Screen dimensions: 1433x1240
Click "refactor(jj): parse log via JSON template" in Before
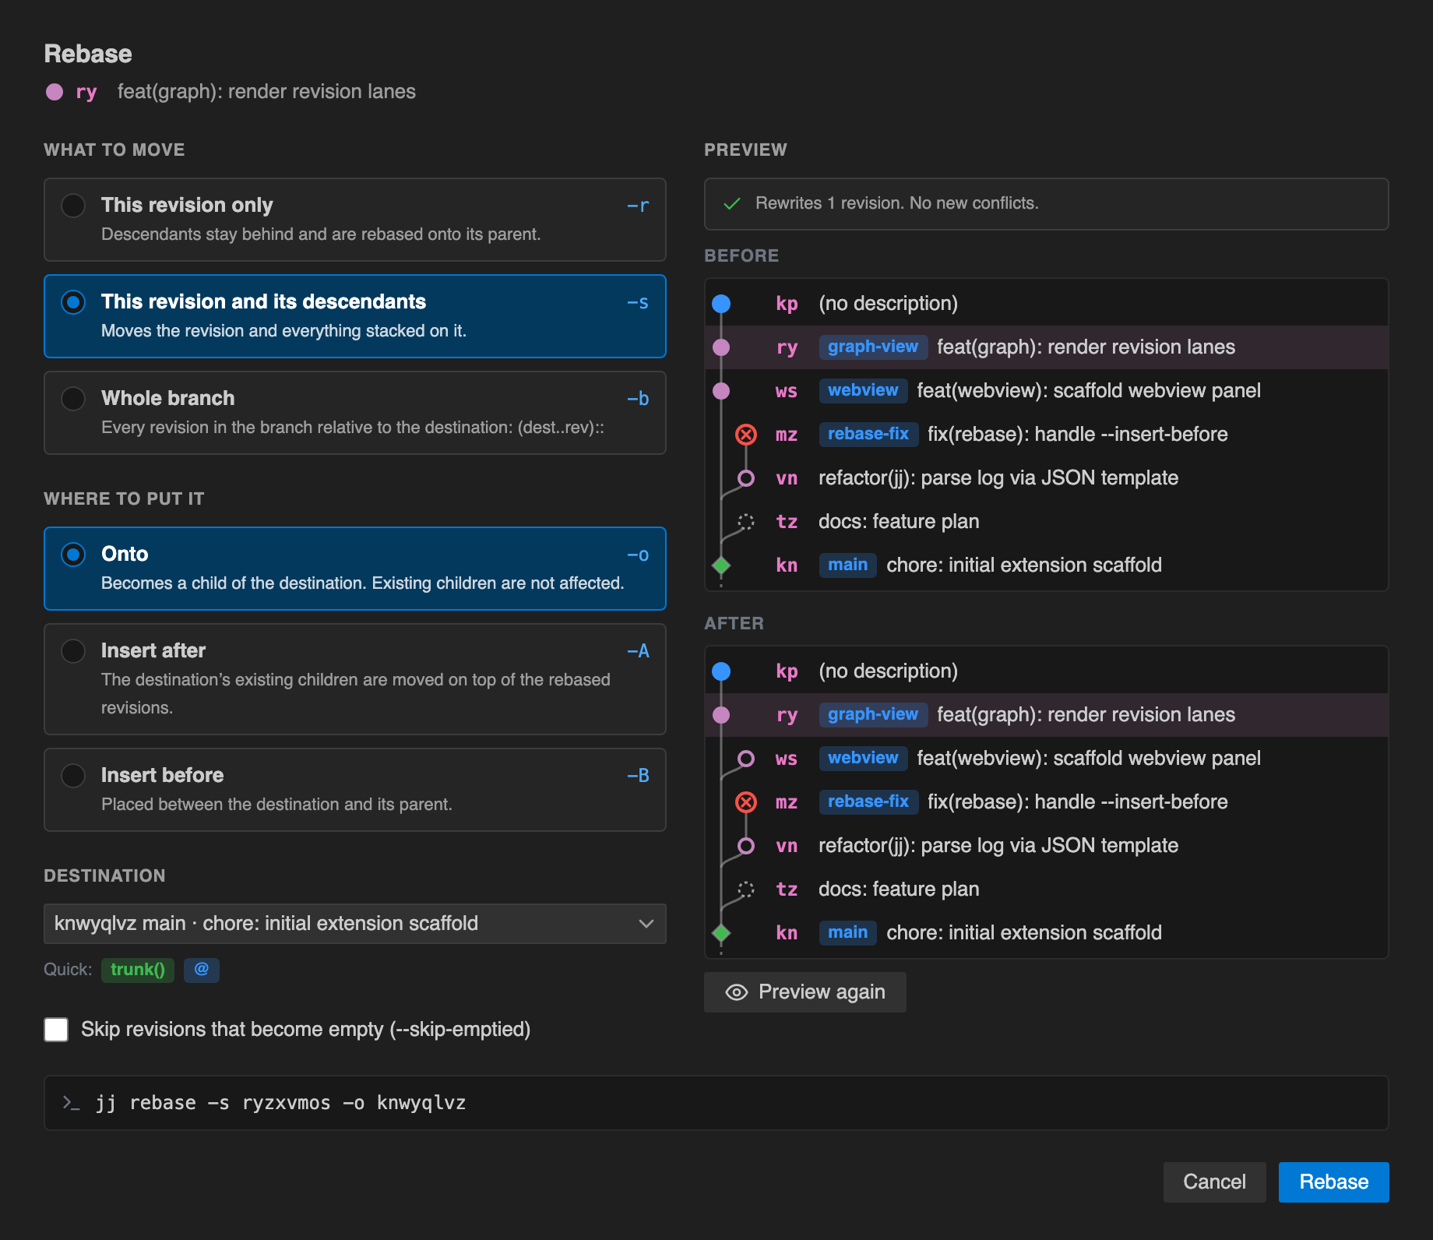998,478
